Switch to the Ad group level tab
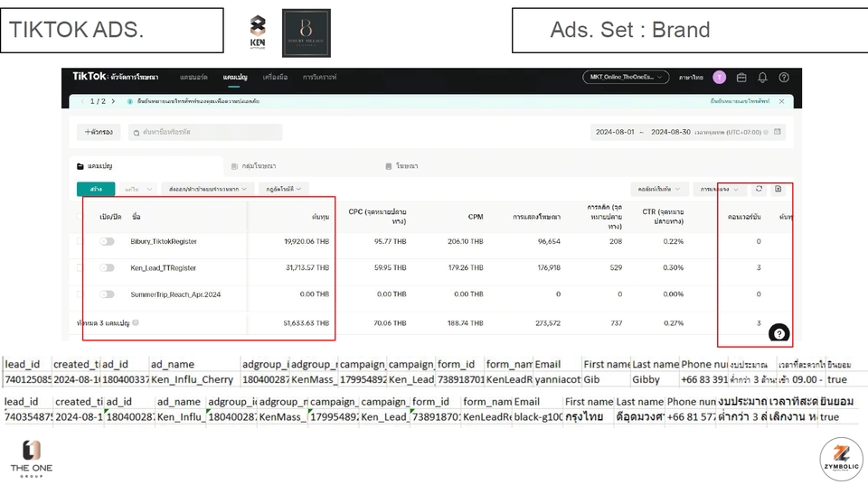This screenshot has width=868, height=485. [x=253, y=166]
